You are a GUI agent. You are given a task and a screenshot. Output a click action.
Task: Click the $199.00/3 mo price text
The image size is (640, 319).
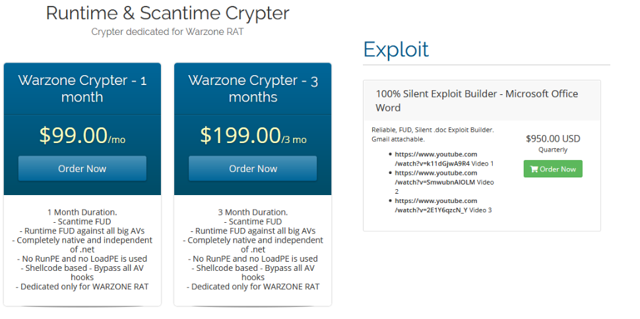tap(253, 135)
